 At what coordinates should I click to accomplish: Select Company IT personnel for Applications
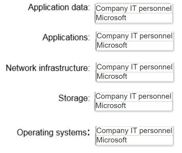pos(135,36)
